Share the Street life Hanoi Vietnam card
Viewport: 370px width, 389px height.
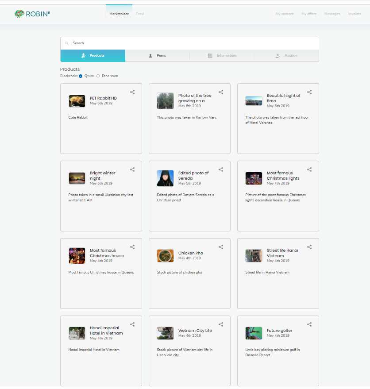click(309, 247)
